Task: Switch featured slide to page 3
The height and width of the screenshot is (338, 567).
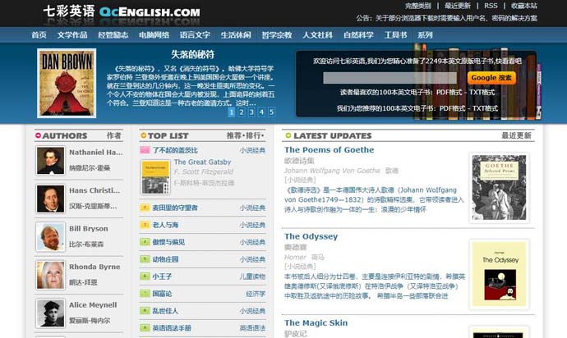Action: 251,112
